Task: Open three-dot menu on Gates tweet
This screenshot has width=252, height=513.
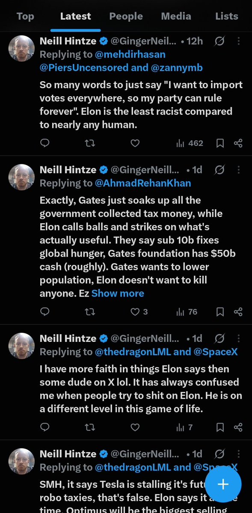Action: pyautogui.click(x=239, y=170)
